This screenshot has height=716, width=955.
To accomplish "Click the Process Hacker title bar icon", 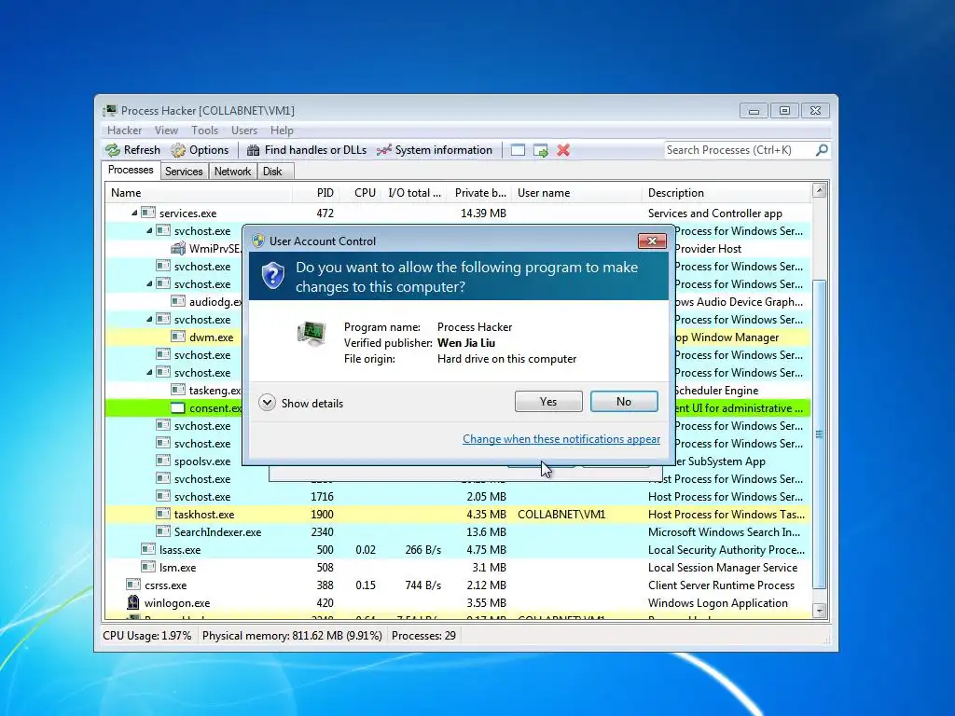I will (x=110, y=110).
